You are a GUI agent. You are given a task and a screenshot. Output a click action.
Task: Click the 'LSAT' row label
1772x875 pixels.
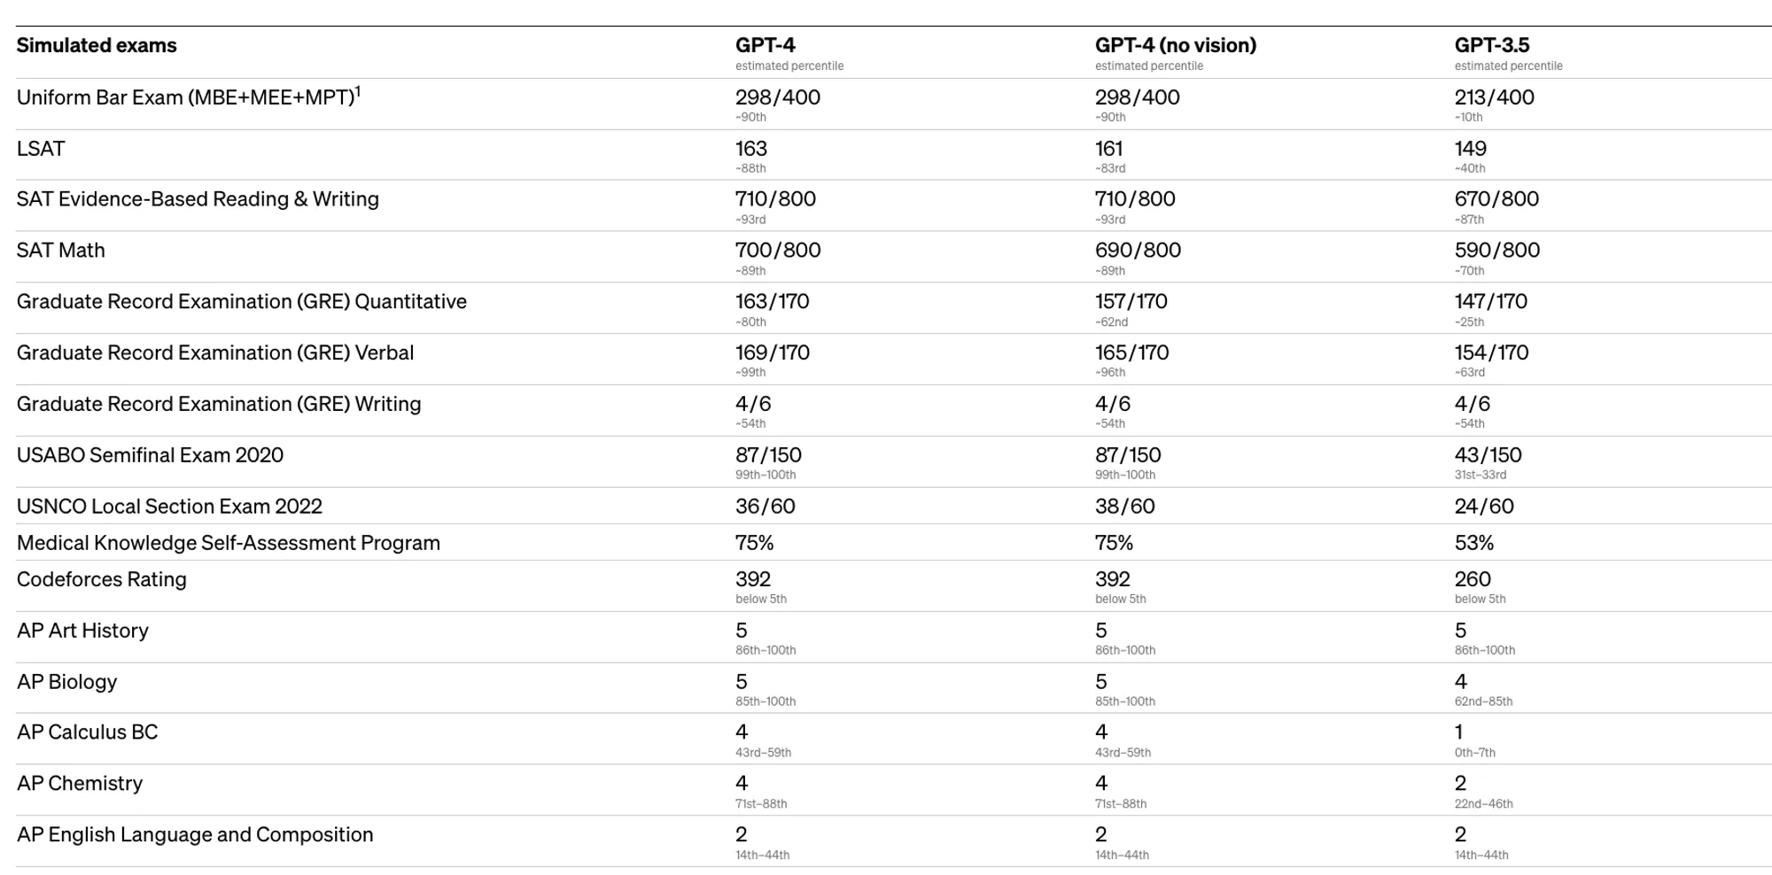pos(41,149)
